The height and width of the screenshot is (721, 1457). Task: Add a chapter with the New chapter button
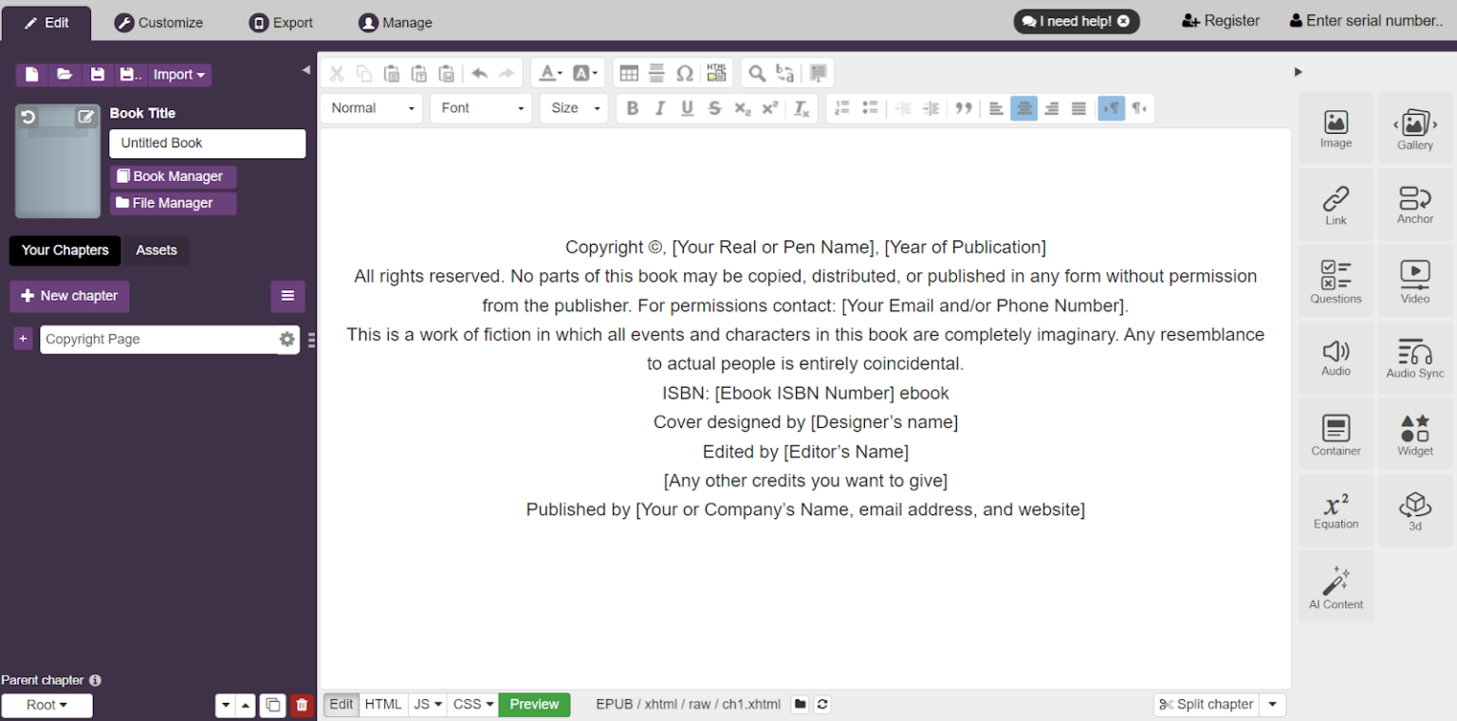[x=68, y=296]
